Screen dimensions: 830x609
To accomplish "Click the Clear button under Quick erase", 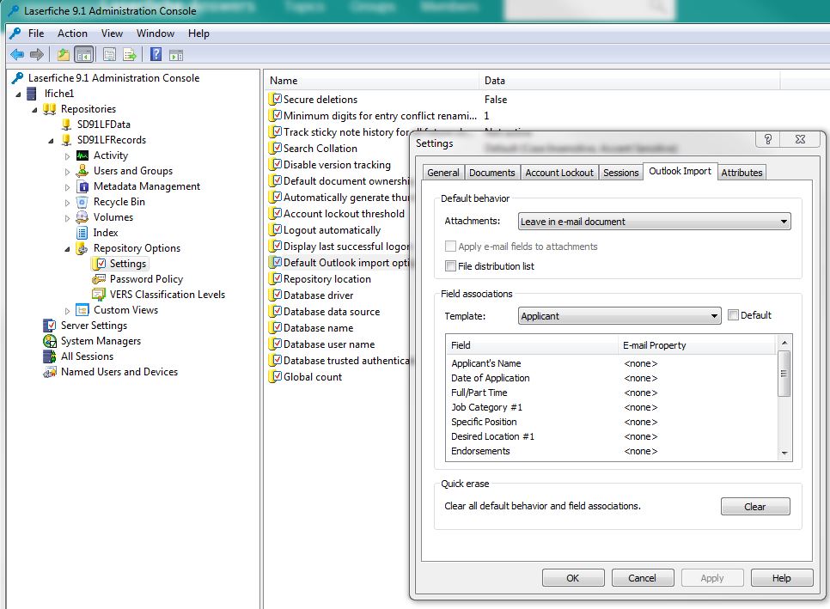I will click(x=755, y=506).
